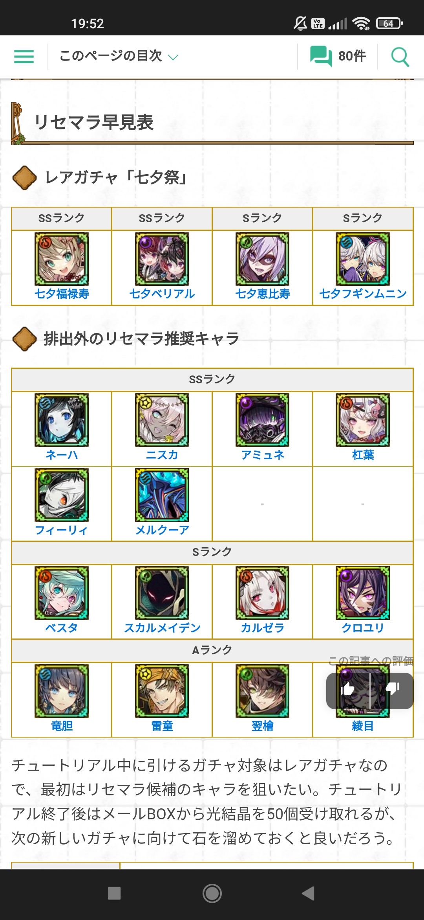Follow the アミュネ link
The height and width of the screenshot is (920, 424).
tap(262, 455)
